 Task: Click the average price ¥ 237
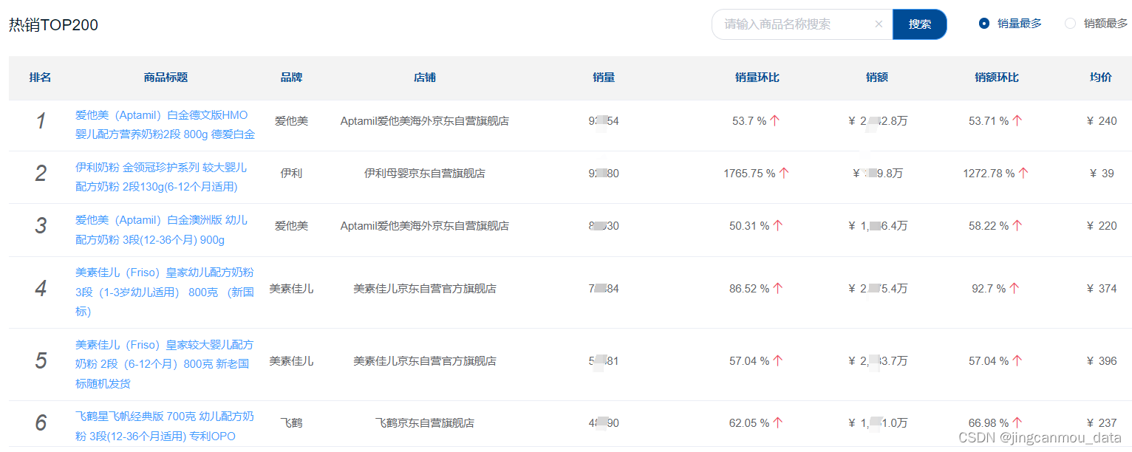(x=1102, y=423)
